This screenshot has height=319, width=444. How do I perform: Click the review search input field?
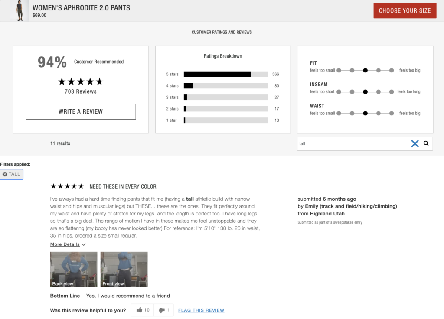click(x=351, y=143)
